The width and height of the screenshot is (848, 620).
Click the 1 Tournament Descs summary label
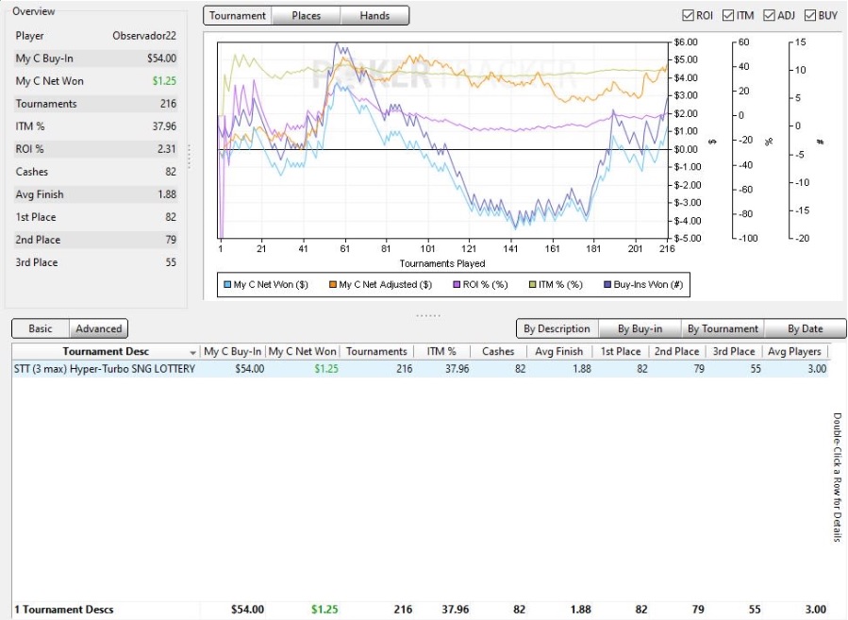64,610
